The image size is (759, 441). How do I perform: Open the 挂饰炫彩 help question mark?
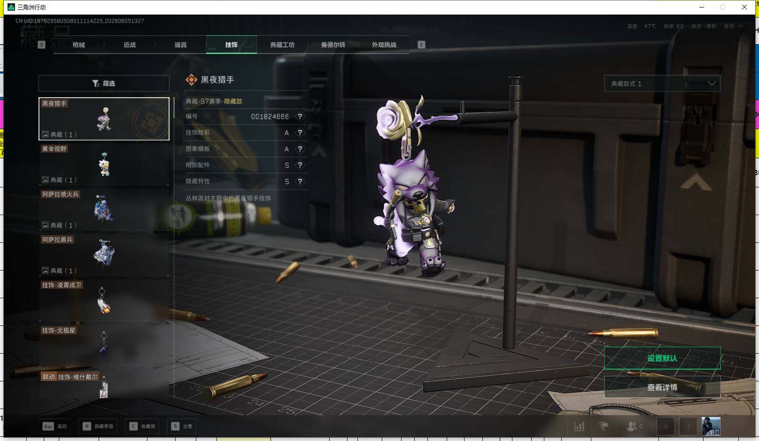300,133
